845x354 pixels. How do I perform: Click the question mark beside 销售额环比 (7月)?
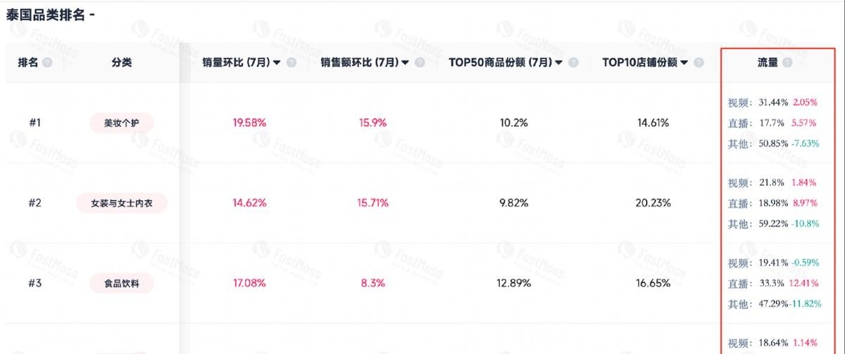[x=420, y=63]
